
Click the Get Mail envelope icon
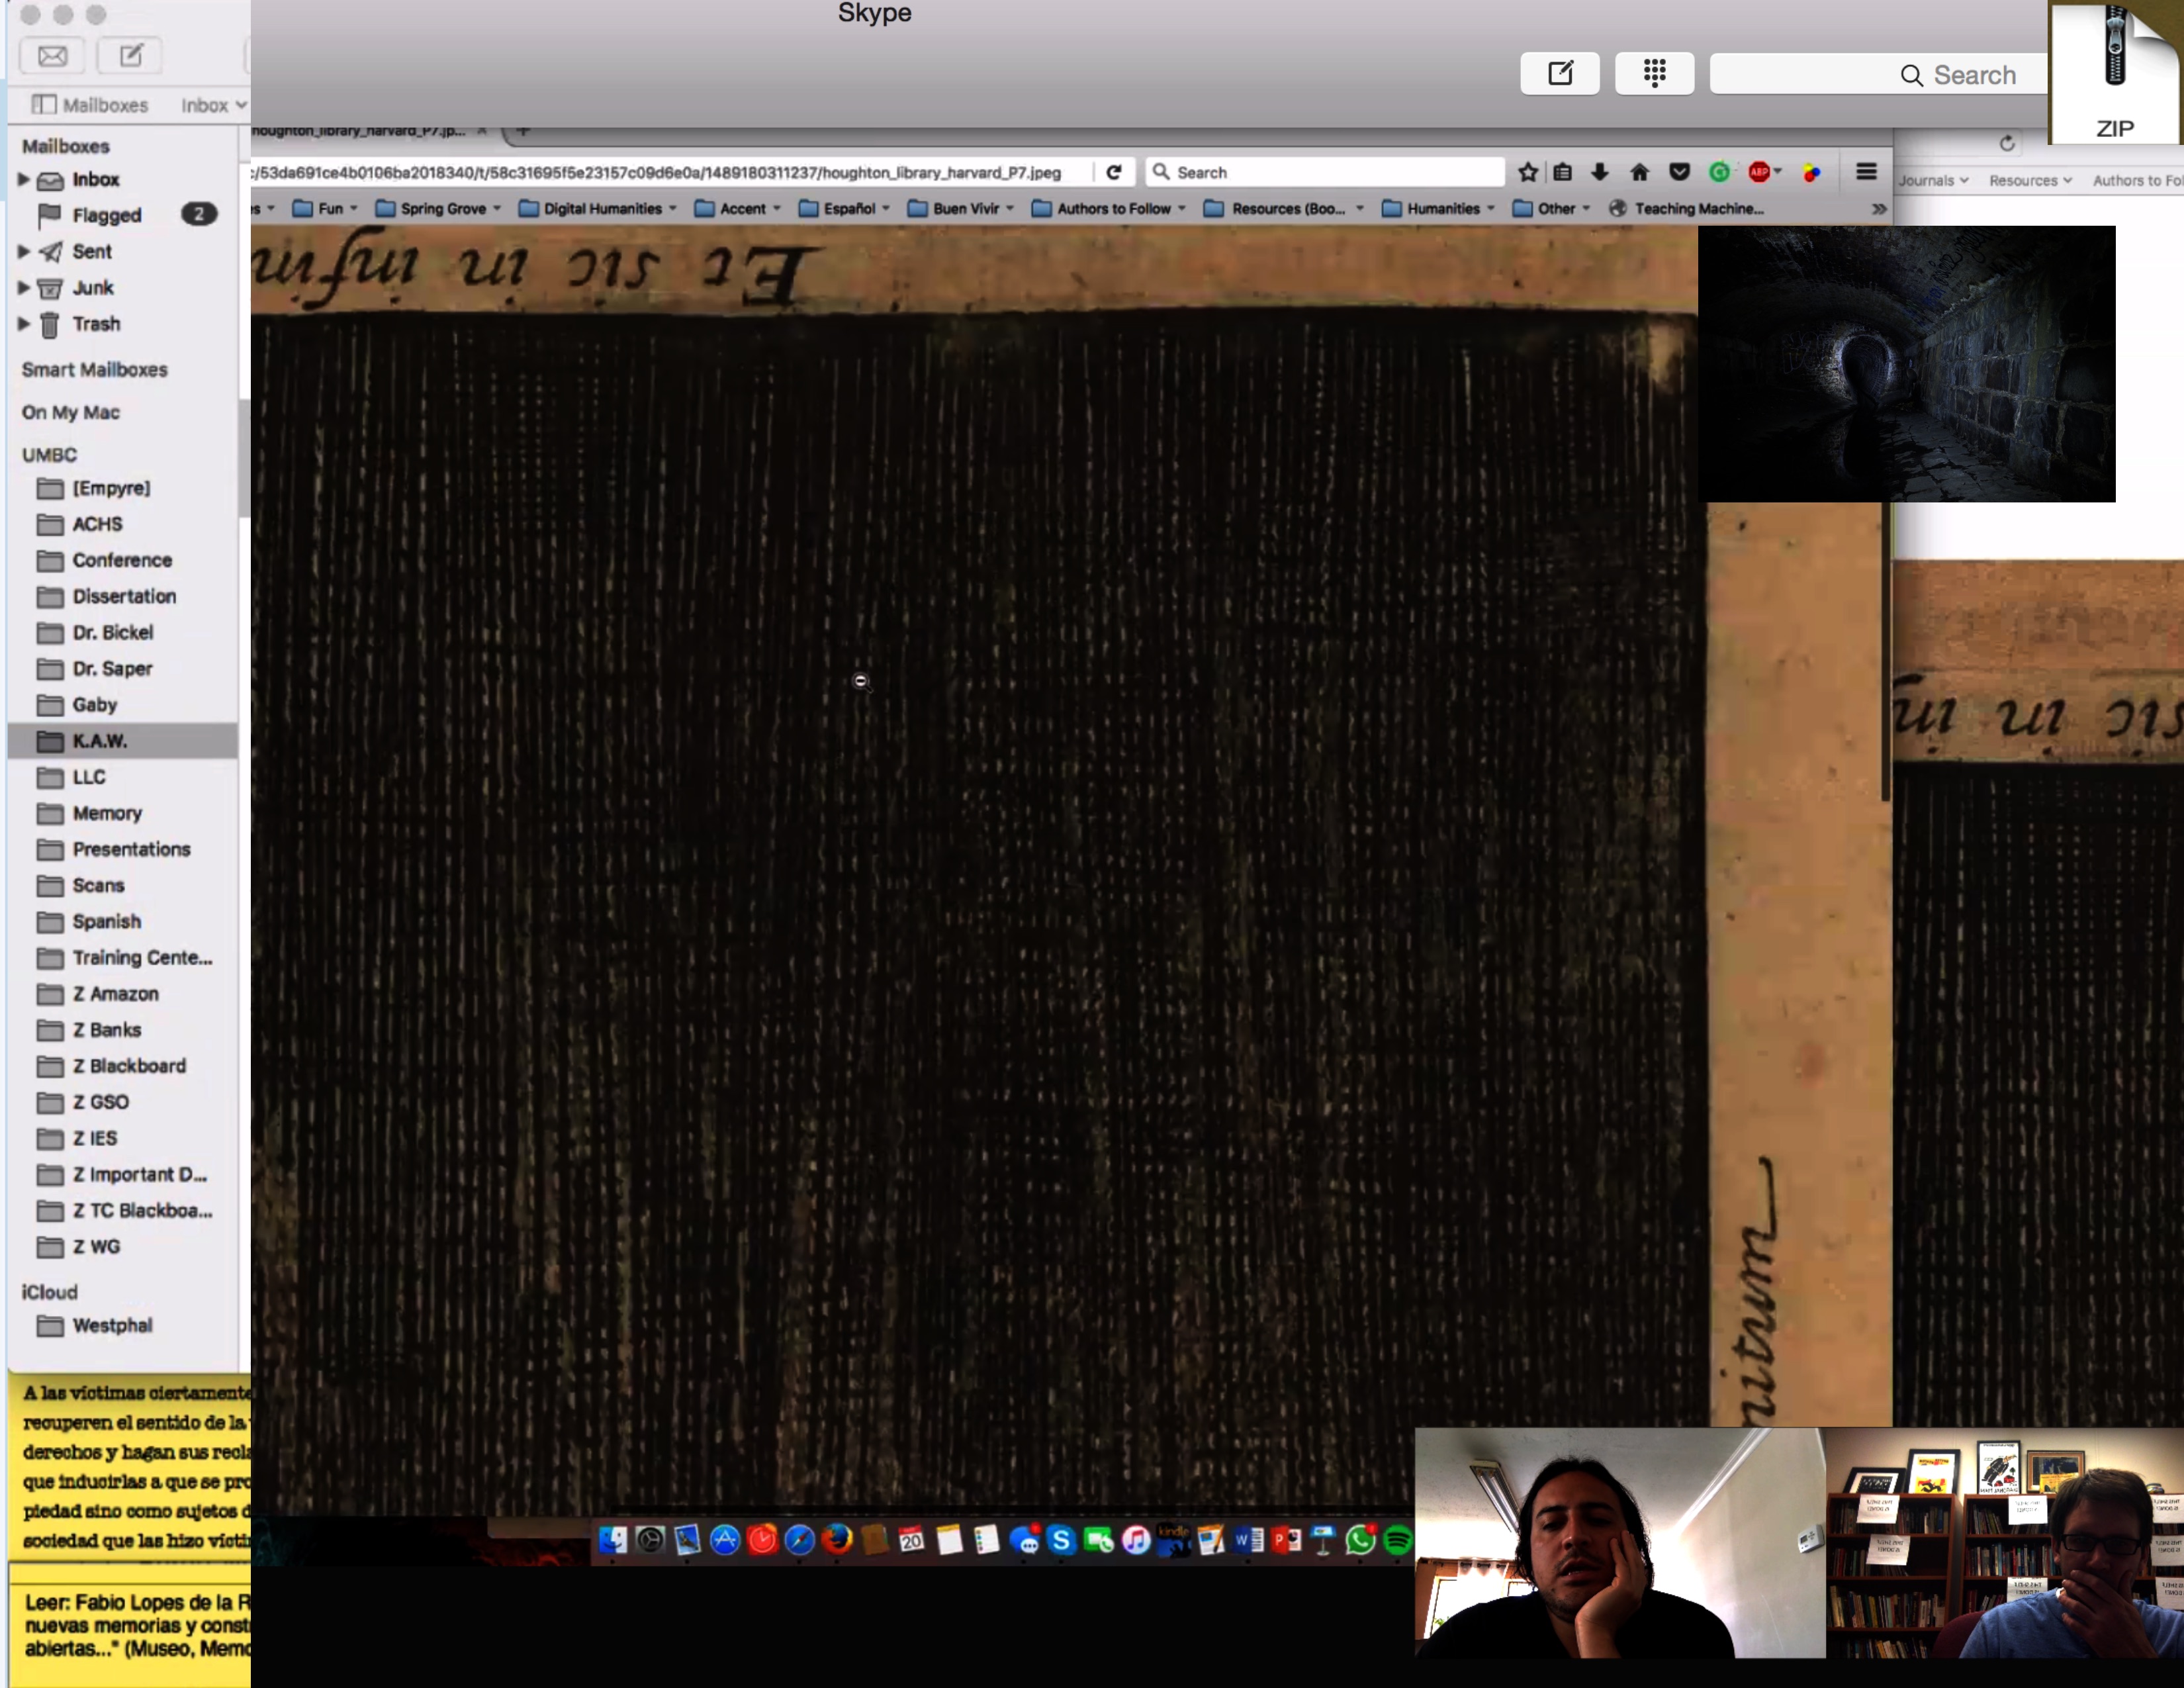click(52, 56)
